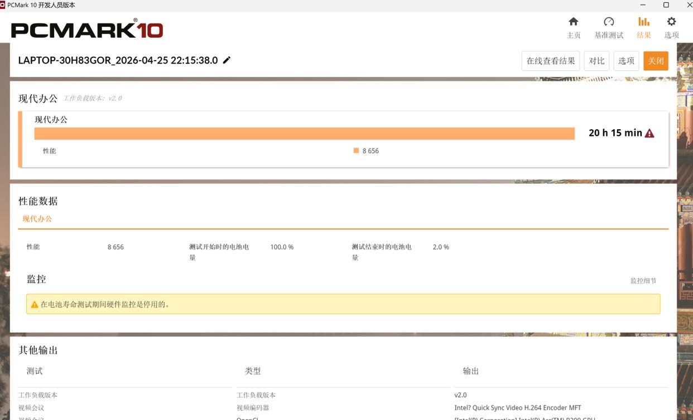Maximize the PCMark 10 window
693x420 pixels.
coord(666,5)
